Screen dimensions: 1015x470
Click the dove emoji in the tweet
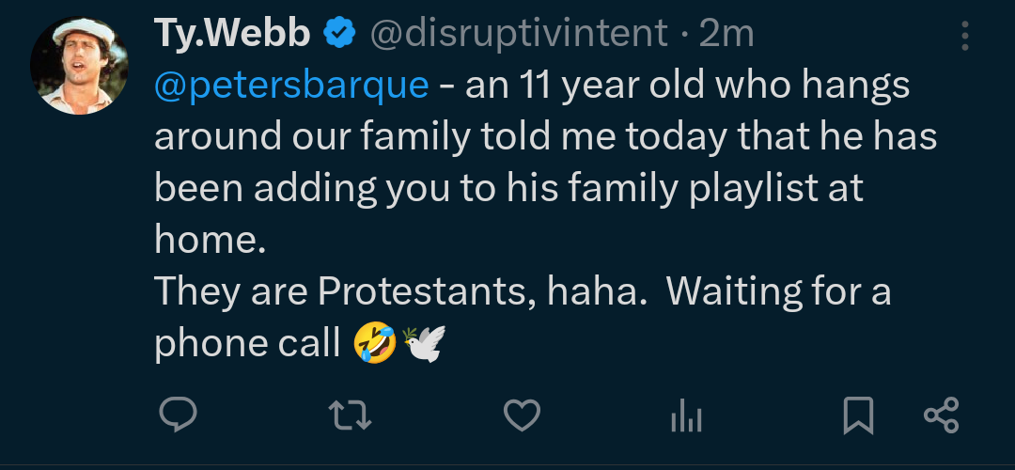coord(423,343)
